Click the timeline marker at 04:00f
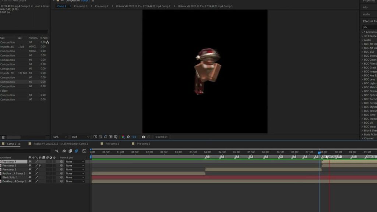Screen dimensions: 377x212 (207, 157)
